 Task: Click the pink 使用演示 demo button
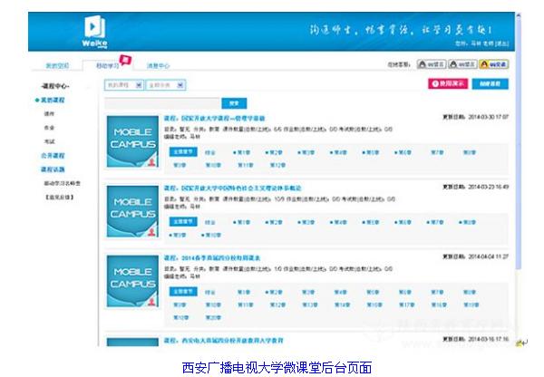click(x=448, y=83)
